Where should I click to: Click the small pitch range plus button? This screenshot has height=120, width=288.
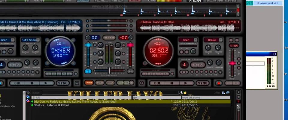237,40
